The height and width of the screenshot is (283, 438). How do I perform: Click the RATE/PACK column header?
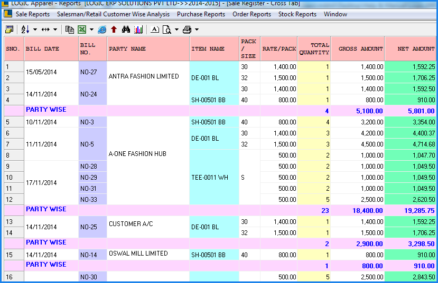pos(279,48)
